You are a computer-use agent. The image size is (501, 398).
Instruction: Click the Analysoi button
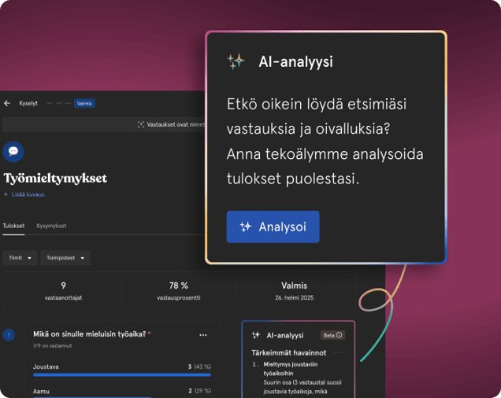[x=273, y=227]
